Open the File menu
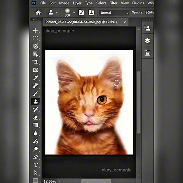Screen dimensions: 183x183 (x=43, y=3)
